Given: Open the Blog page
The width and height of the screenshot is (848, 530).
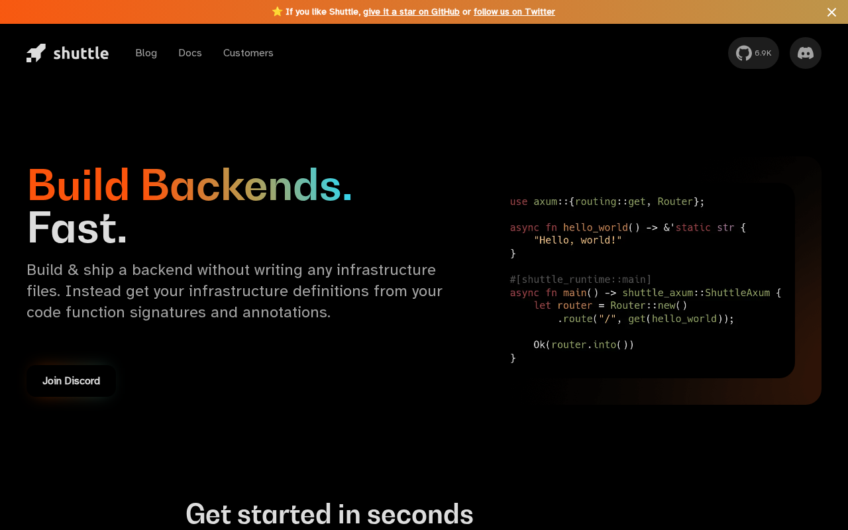Looking at the screenshot, I should point(146,53).
